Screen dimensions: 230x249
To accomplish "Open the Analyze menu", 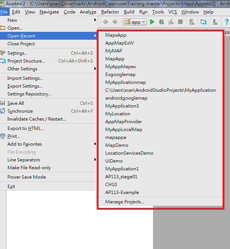I will pyautogui.click(x=88, y=12).
